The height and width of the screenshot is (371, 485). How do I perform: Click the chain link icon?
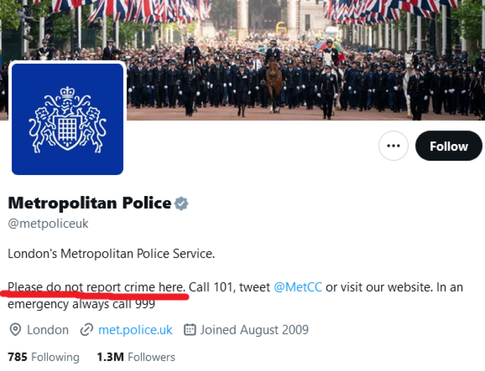pos(87,330)
